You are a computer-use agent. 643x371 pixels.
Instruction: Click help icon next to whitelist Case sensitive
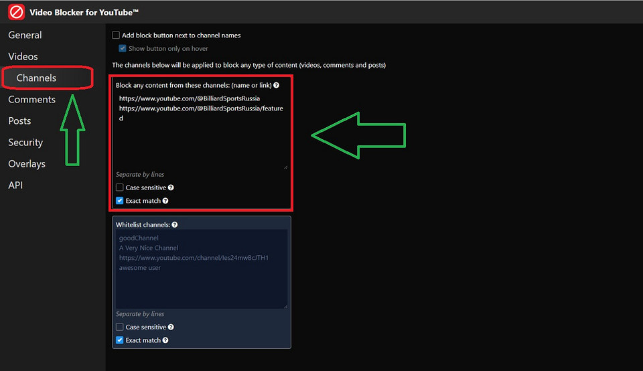171,327
